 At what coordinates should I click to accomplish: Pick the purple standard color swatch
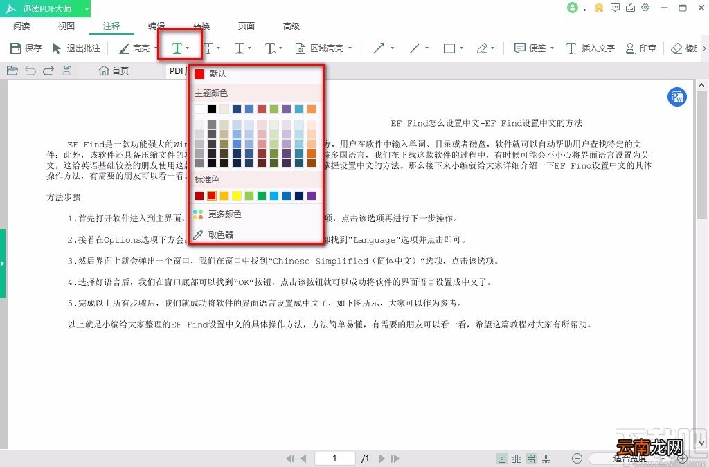[x=312, y=196]
